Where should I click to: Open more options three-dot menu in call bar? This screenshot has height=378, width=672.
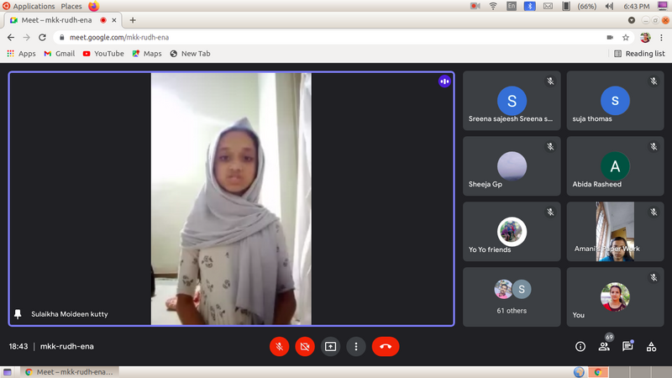click(x=356, y=346)
